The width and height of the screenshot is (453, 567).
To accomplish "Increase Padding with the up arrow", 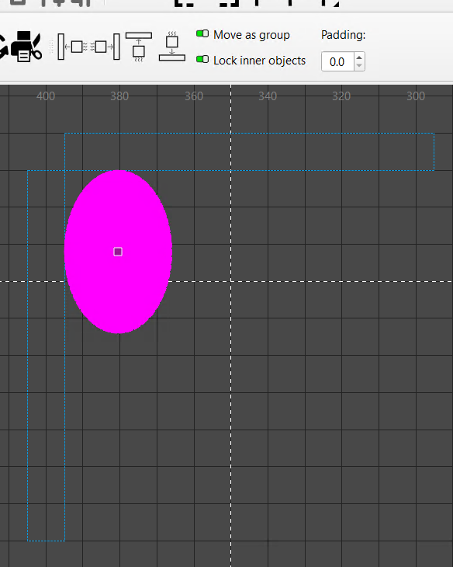I will coord(359,57).
